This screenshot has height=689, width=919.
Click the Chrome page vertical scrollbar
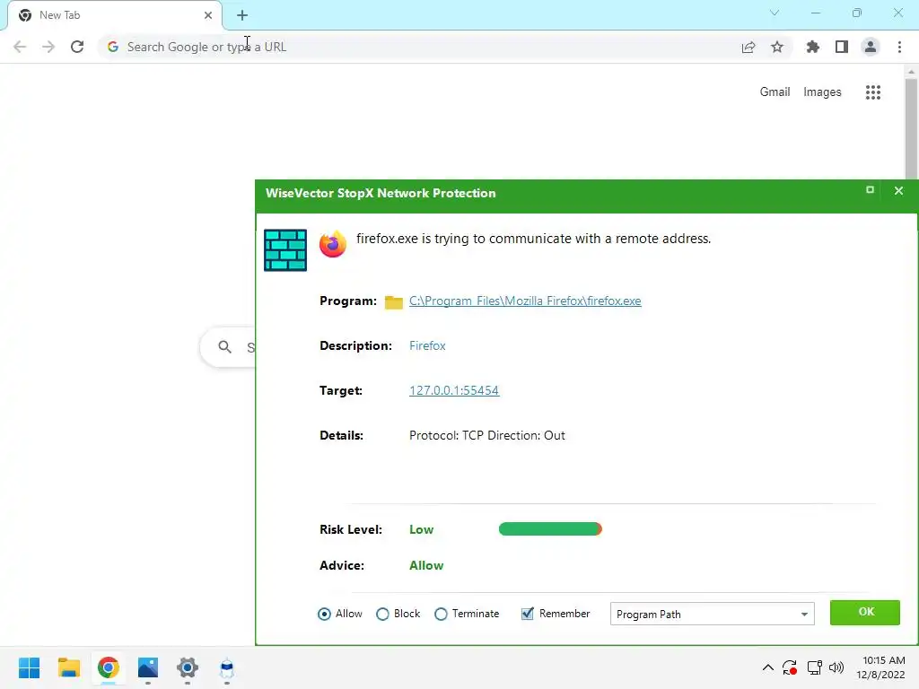(x=911, y=129)
